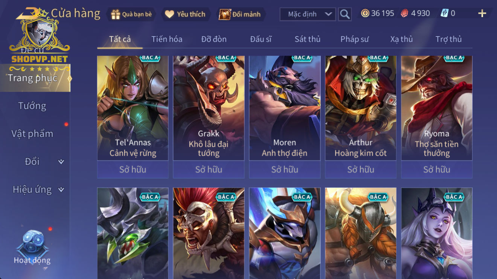497x279 pixels.
Task: Open the Đổi mảnh fragment exchange icon
Action: (x=225, y=14)
